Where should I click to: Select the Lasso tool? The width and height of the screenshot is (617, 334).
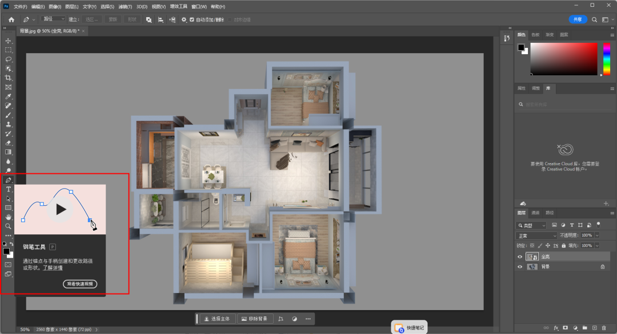click(x=8, y=59)
